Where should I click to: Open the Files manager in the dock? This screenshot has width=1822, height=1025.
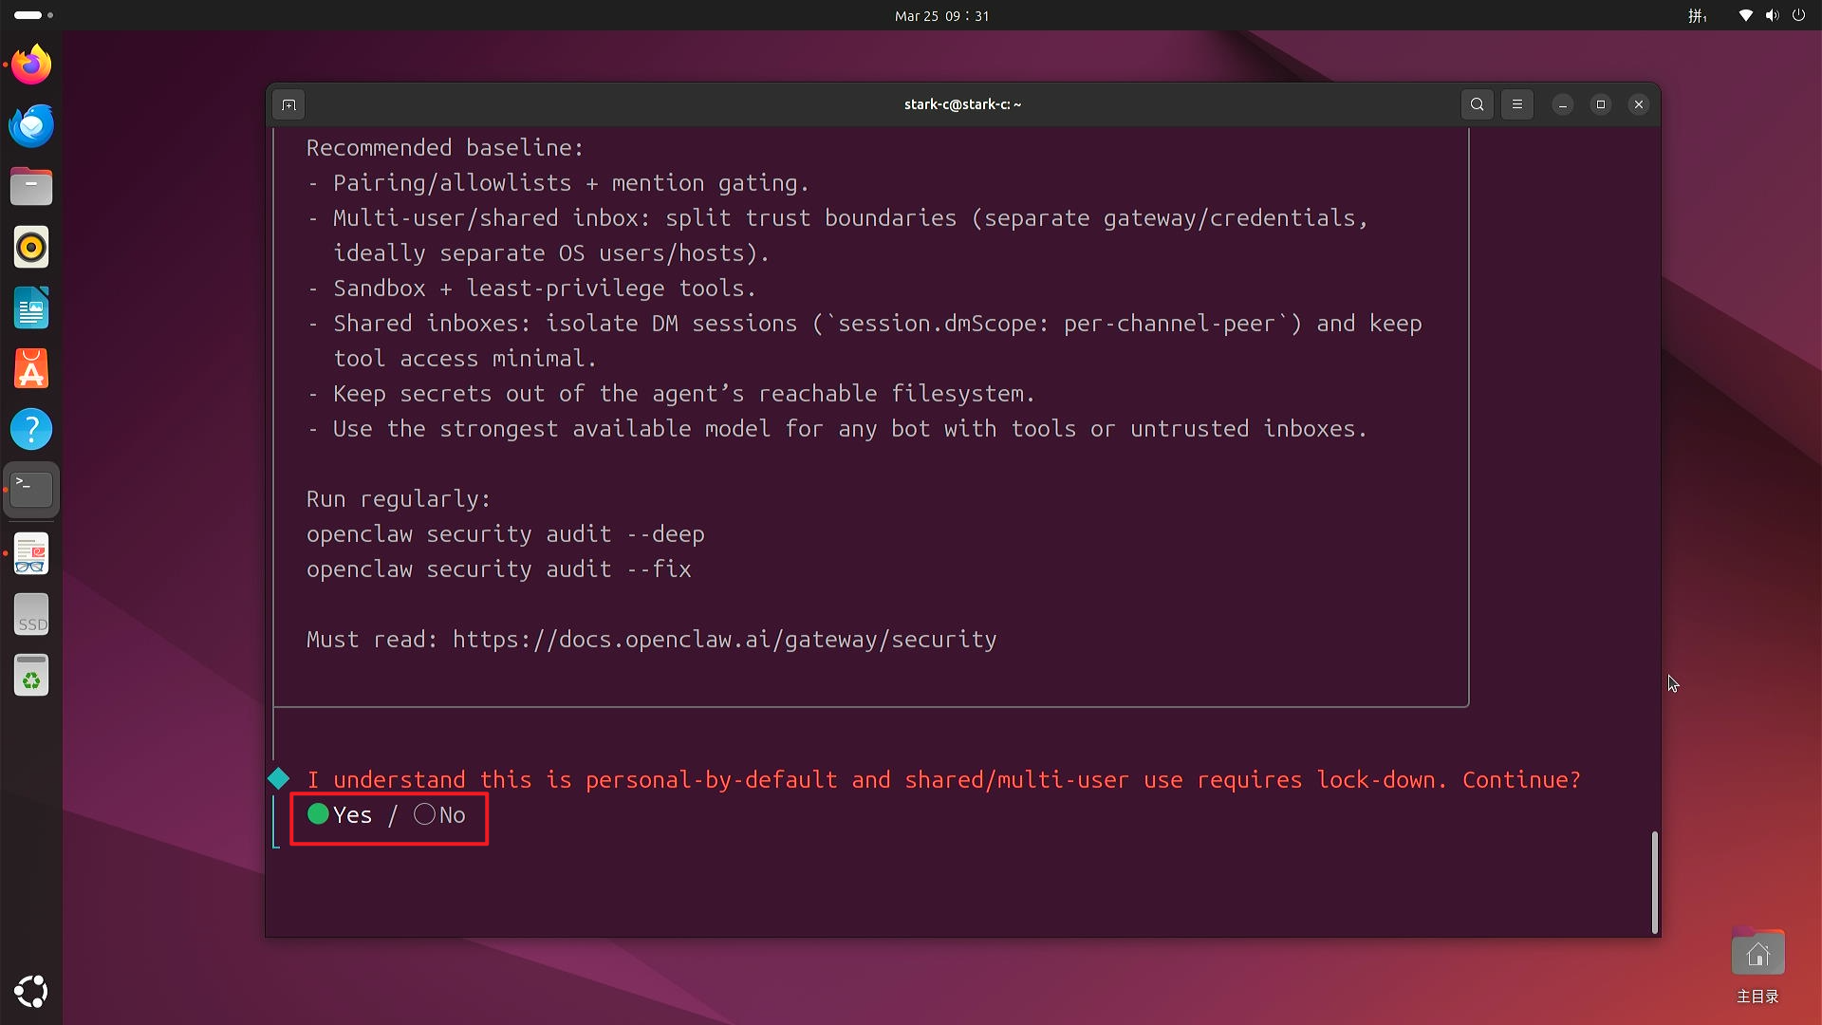tap(31, 186)
